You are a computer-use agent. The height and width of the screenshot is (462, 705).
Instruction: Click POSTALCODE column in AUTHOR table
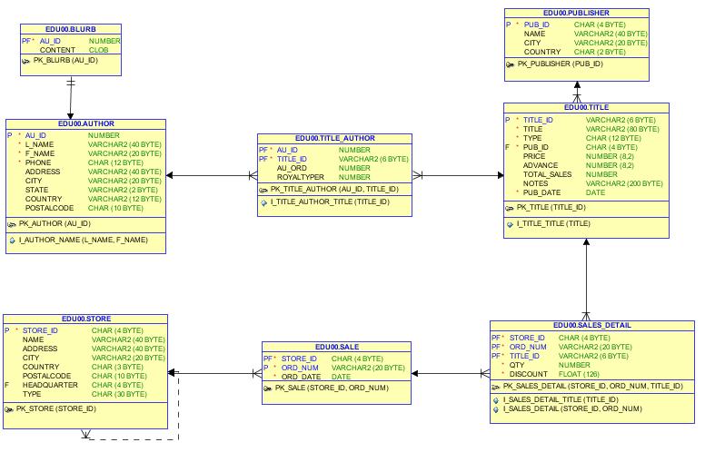tap(49, 208)
